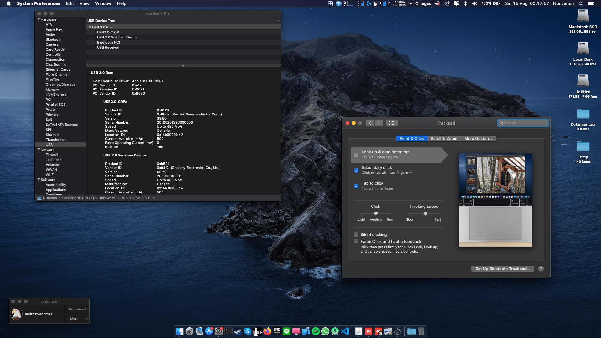The image size is (601, 338).
Task: Click the Show All grid icon in Trackpad preferences
Action: pos(391,123)
